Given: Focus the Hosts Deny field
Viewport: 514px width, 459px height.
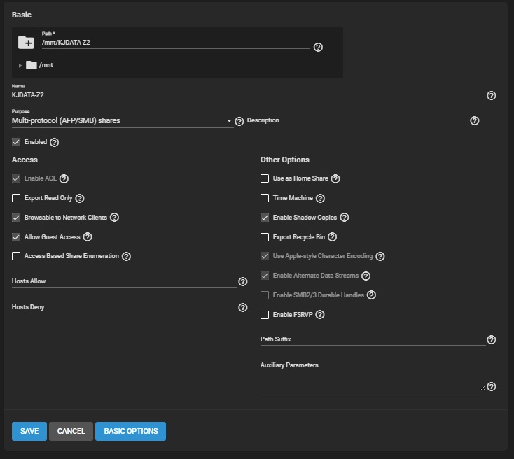Looking at the screenshot, I should 124,307.
